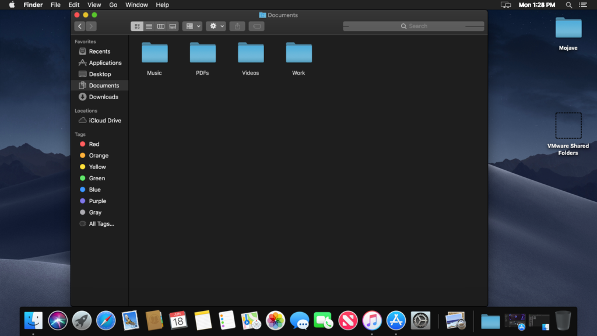Open iCloud Drive from the sidebar
The image size is (597, 336).
click(x=103, y=120)
